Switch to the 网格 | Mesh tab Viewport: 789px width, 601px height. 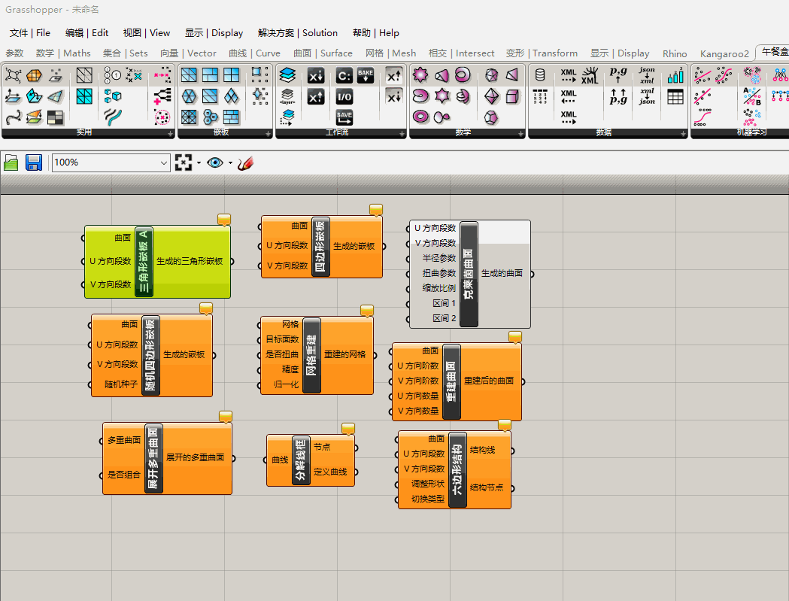(391, 53)
